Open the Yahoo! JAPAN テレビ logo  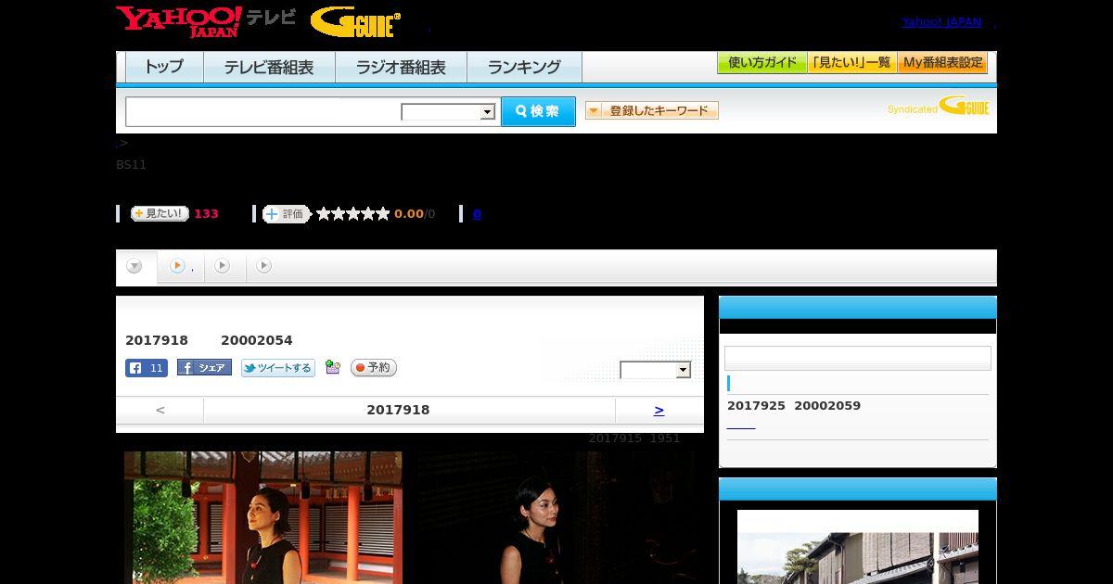[206, 21]
